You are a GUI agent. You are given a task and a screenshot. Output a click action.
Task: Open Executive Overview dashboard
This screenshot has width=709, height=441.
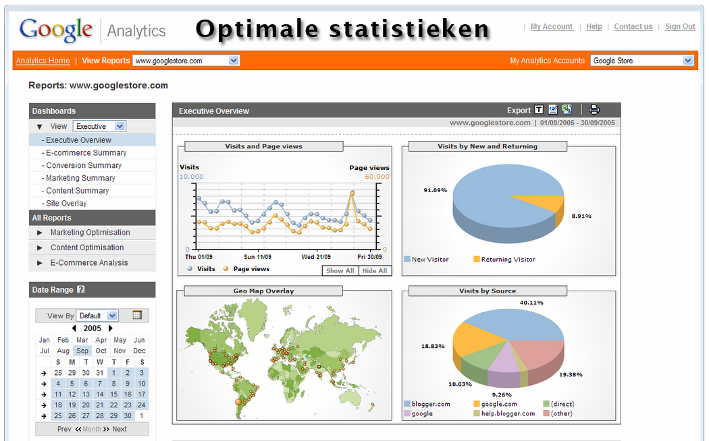(93, 140)
